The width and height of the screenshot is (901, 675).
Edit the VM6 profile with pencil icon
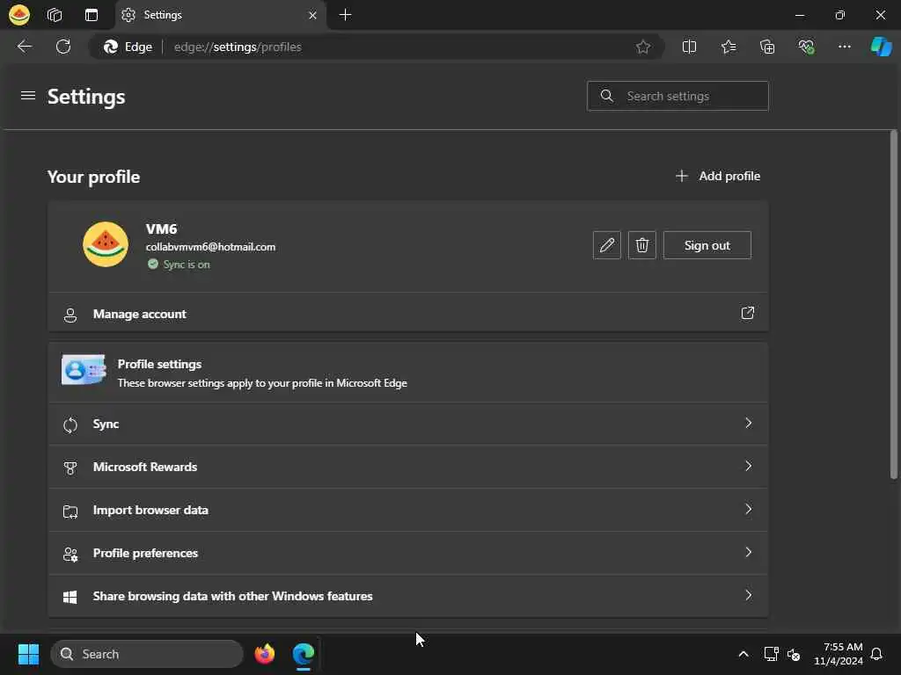coord(607,245)
